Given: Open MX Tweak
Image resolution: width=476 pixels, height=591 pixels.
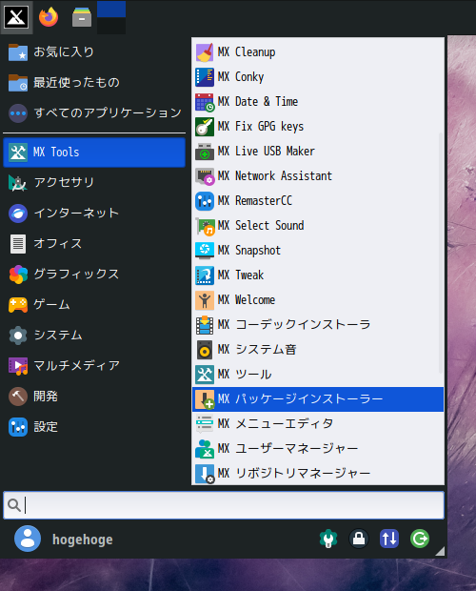Looking at the screenshot, I should 318,275.
